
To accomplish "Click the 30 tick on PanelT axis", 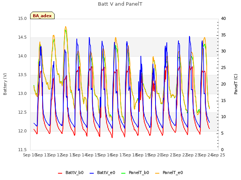I will pyautogui.click(x=223, y=51).
